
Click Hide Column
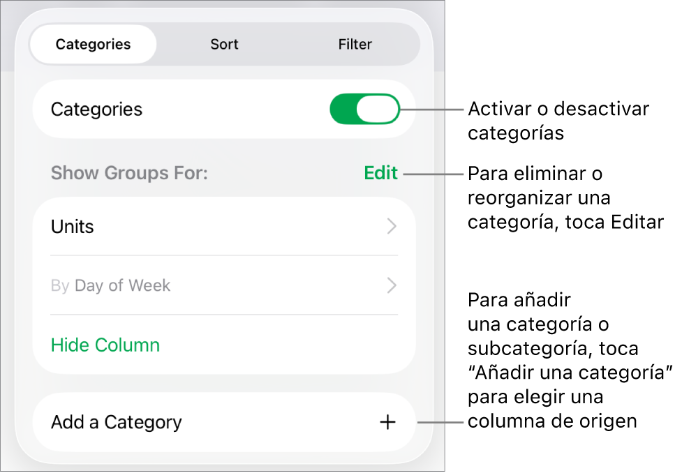point(105,345)
